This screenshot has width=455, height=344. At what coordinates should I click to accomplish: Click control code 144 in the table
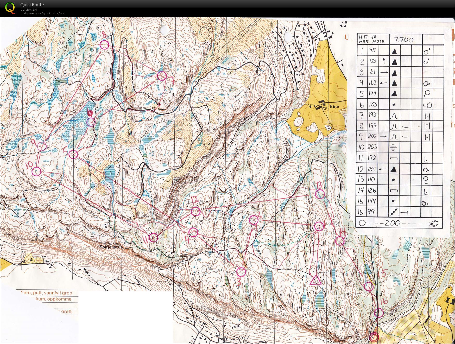(x=372, y=201)
